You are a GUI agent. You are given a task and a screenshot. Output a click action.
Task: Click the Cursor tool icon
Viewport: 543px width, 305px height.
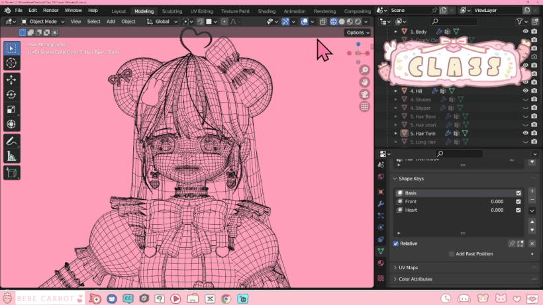[x=11, y=63]
